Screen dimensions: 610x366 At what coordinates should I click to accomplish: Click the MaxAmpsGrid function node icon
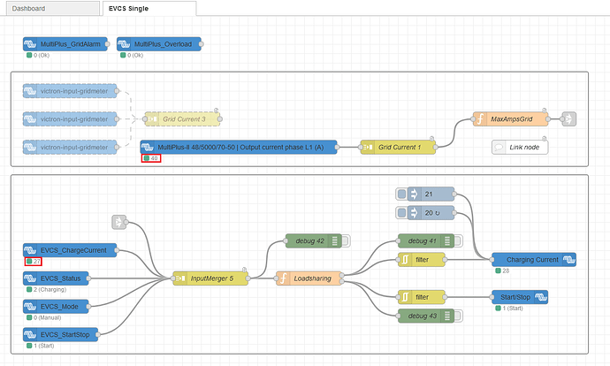[480, 119]
